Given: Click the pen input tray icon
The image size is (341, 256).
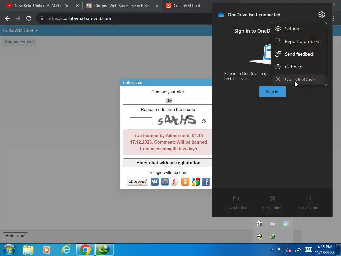Looking at the screenshot, I should pyautogui.click(x=298, y=250).
